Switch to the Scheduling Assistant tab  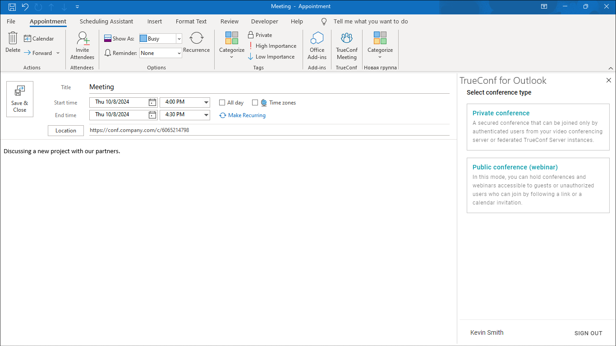(x=106, y=21)
